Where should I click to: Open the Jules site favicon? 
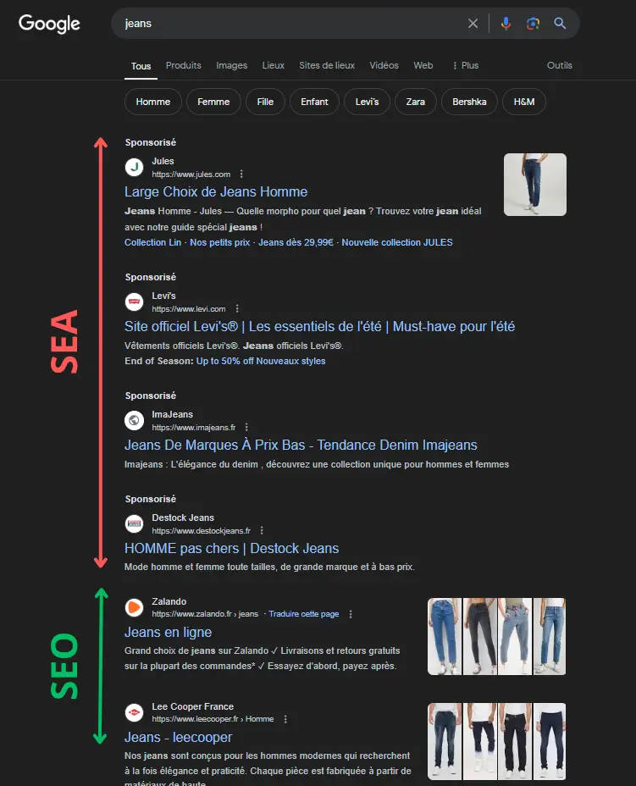134,167
